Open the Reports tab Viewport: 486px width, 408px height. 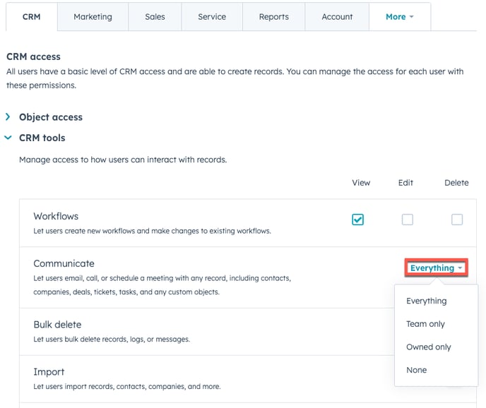pyautogui.click(x=273, y=17)
